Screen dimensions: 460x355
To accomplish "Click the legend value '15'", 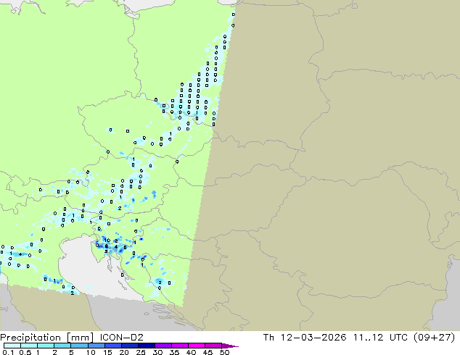I will click(107, 352).
